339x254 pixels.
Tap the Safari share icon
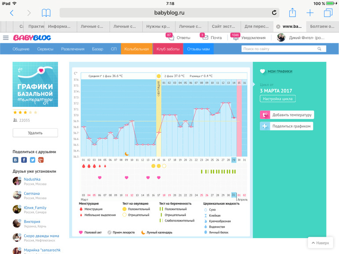coord(292,13)
